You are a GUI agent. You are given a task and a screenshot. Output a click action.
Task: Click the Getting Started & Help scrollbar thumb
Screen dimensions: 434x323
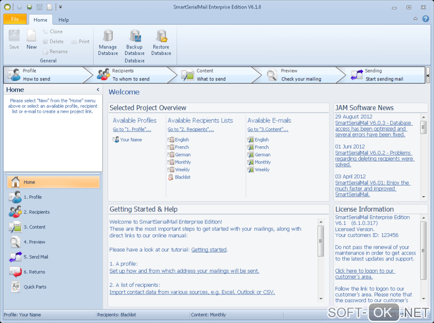point(320,241)
